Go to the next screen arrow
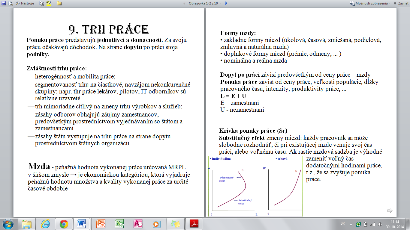The width and height of the screenshot is (410, 230). (x=226, y=3)
